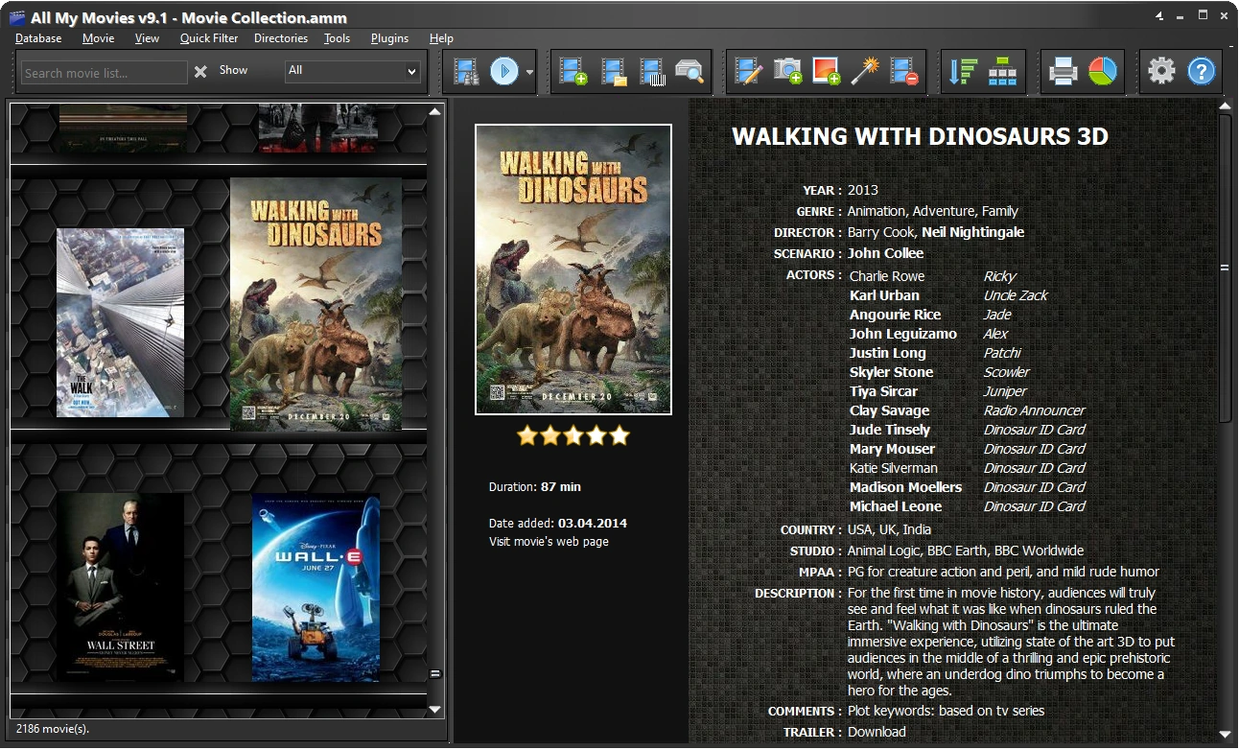Click the movie loan manager filmstrip icon
This screenshot has height=750, width=1239.
click(x=467, y=71)
